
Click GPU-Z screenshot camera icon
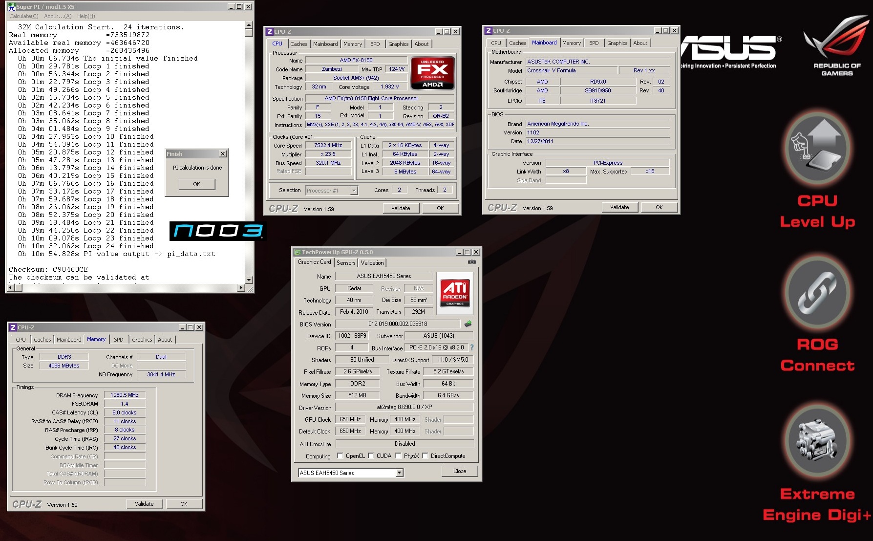[471, 262]
